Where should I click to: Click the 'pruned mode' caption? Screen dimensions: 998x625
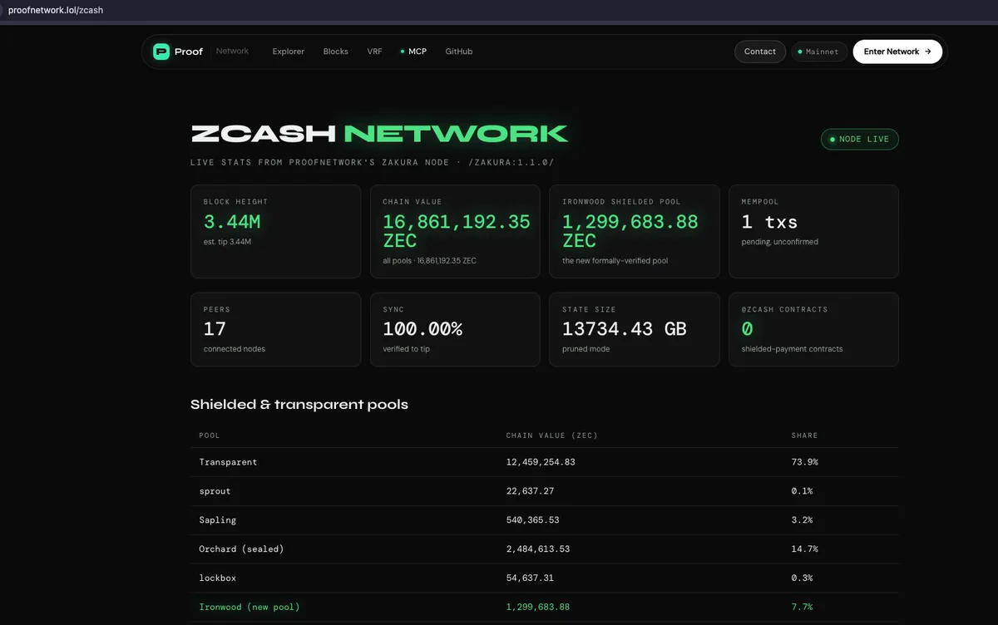point(585,349)
